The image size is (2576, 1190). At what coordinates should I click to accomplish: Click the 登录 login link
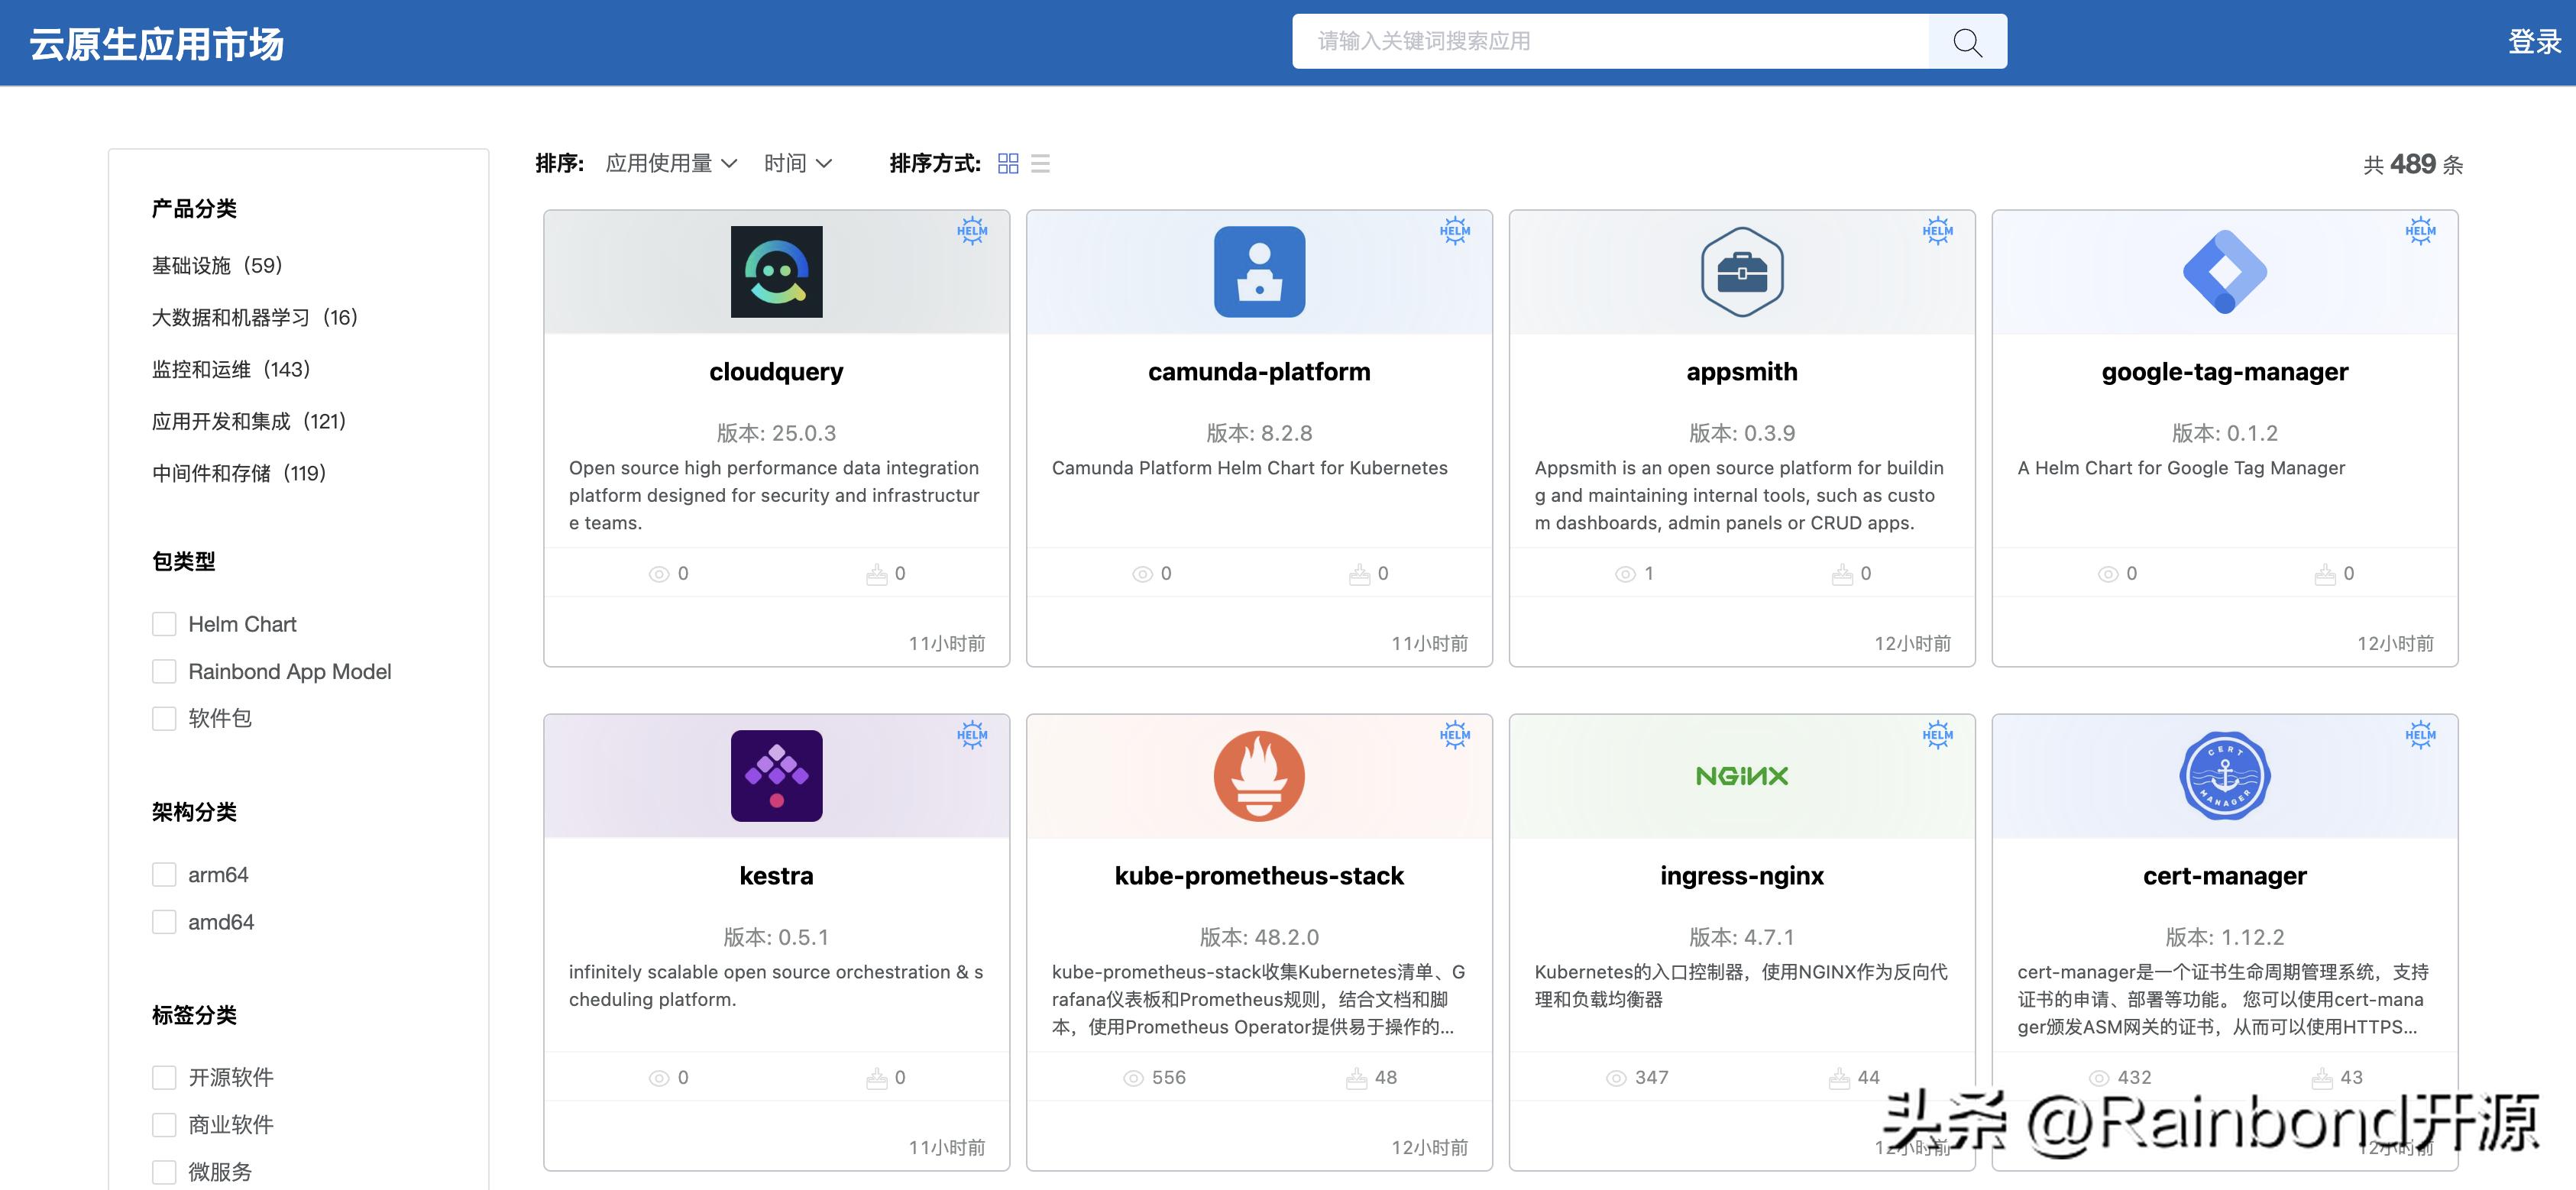pos(2531,41)
